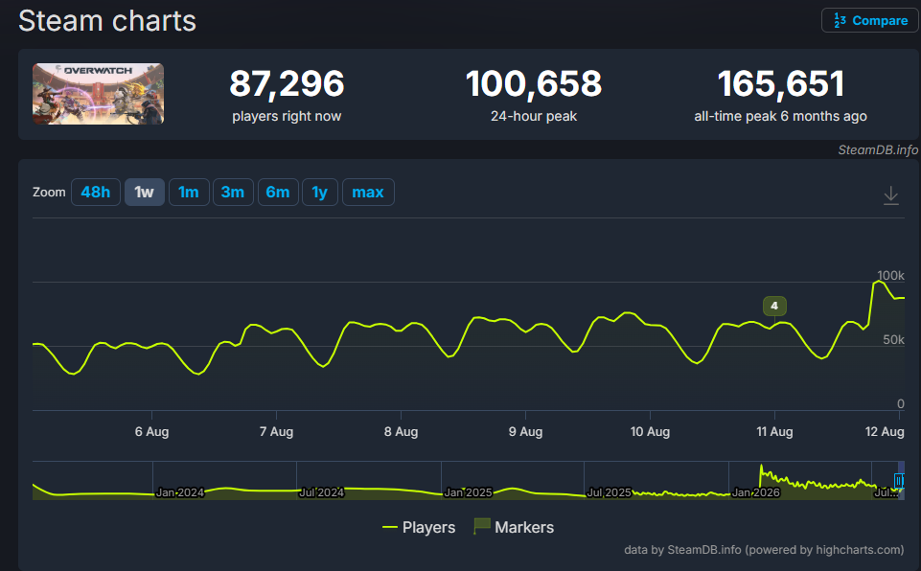The image size is (921, 571).
Task: Grab the navigator range handle
Action: tap(899, 481)
